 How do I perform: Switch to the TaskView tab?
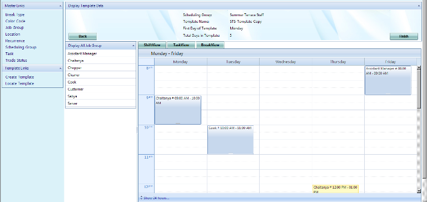coord(181,45)
